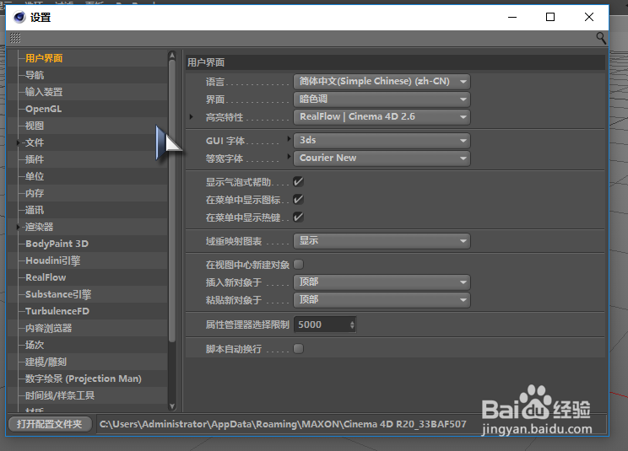Viewport: 628px width, 451px height.
Task: Select 插件 in the category list
Action: click(x=35, y=159)
